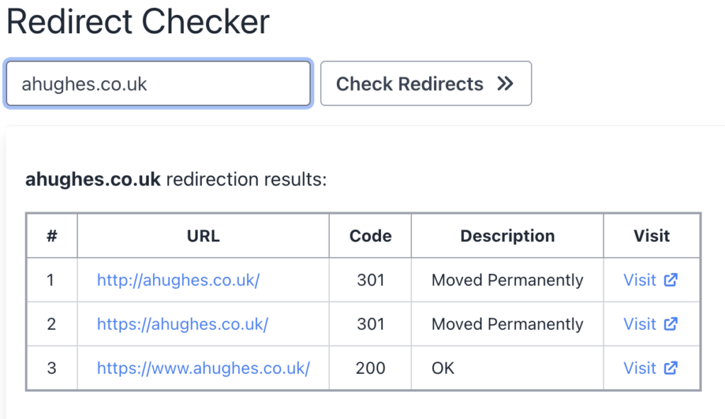Focus the domain input containing ahughes.co.uk

point(158,84)
